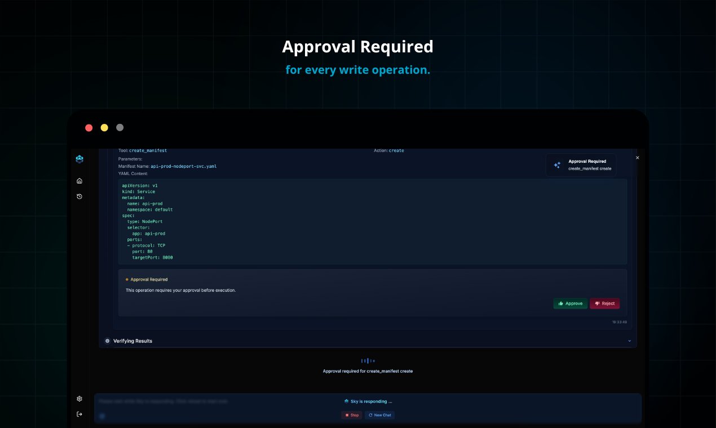
Task: Click the Approval Required notification card
Action: [581, 165]
